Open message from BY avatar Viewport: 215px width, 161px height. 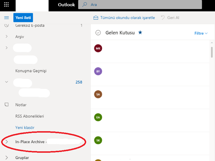98,71
